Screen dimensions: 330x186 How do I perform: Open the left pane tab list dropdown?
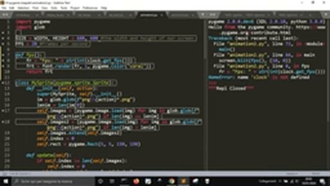(x=203, y=15)
